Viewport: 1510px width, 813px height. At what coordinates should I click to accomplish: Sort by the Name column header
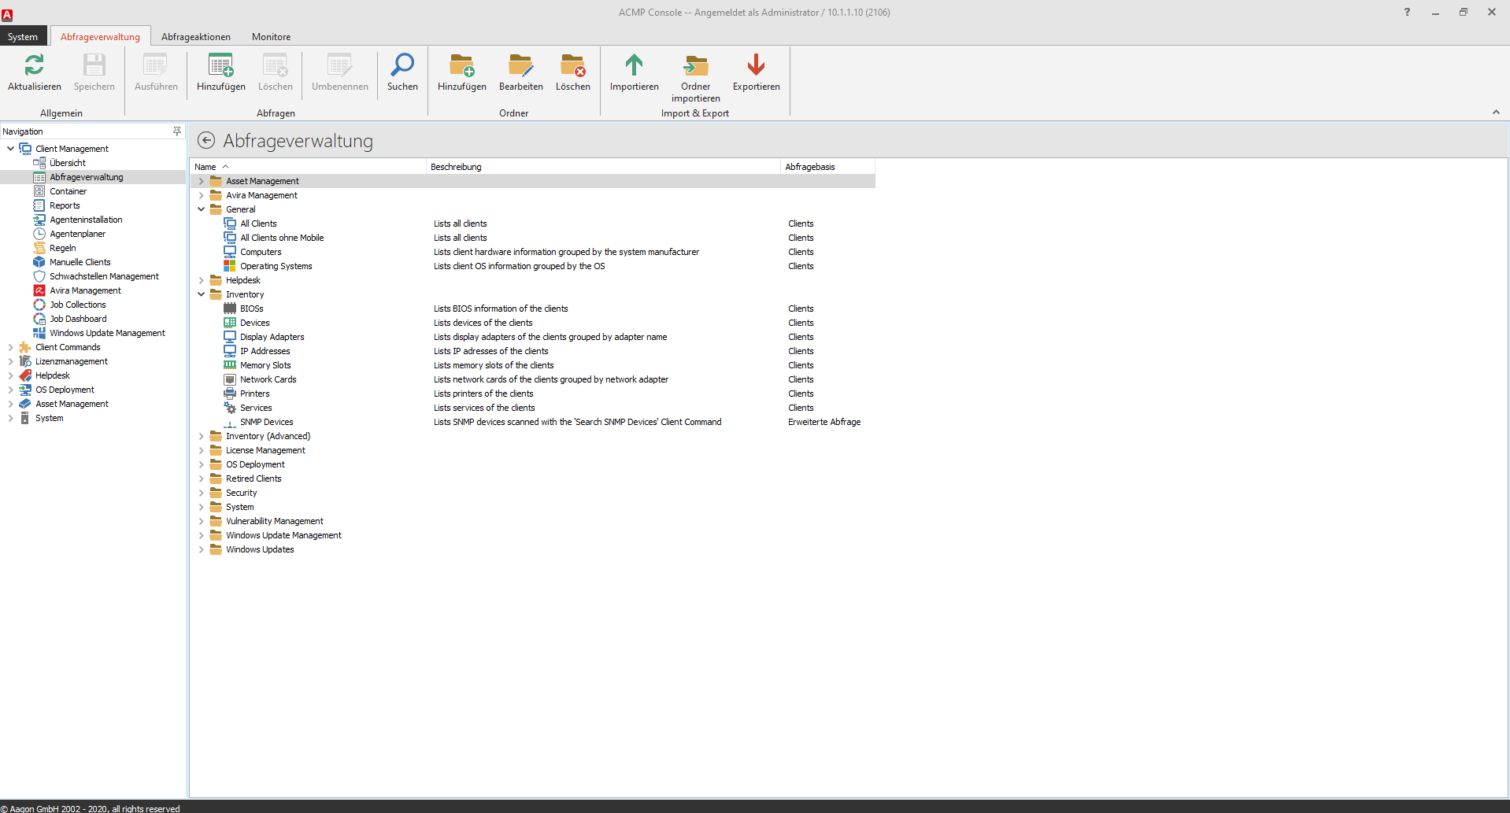point(308,167)
